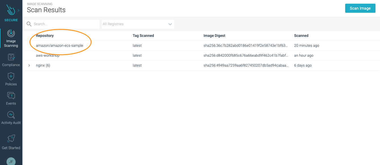Image resolution: width=380 pixels, height=165 pixels.
Task: Sort by the Image Digest column header
Action: (214, 36)
